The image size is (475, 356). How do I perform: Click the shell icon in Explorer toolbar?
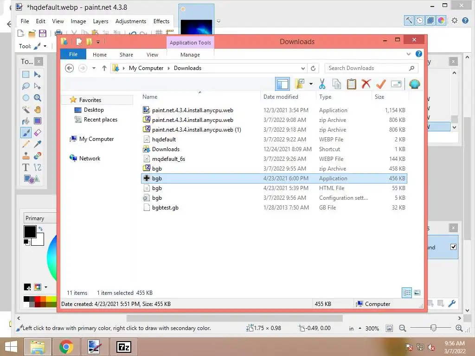point(414,84)
